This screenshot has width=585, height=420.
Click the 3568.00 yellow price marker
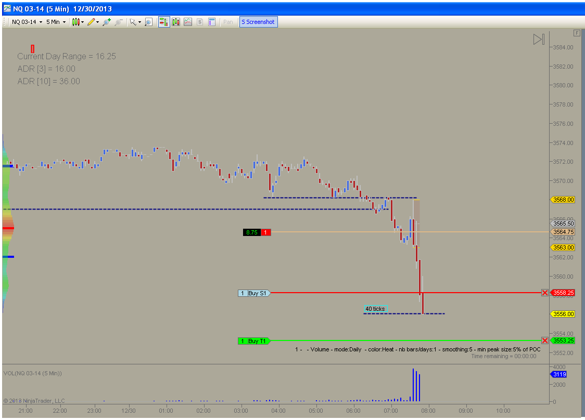pyautogui.click(x=563, y=200)
